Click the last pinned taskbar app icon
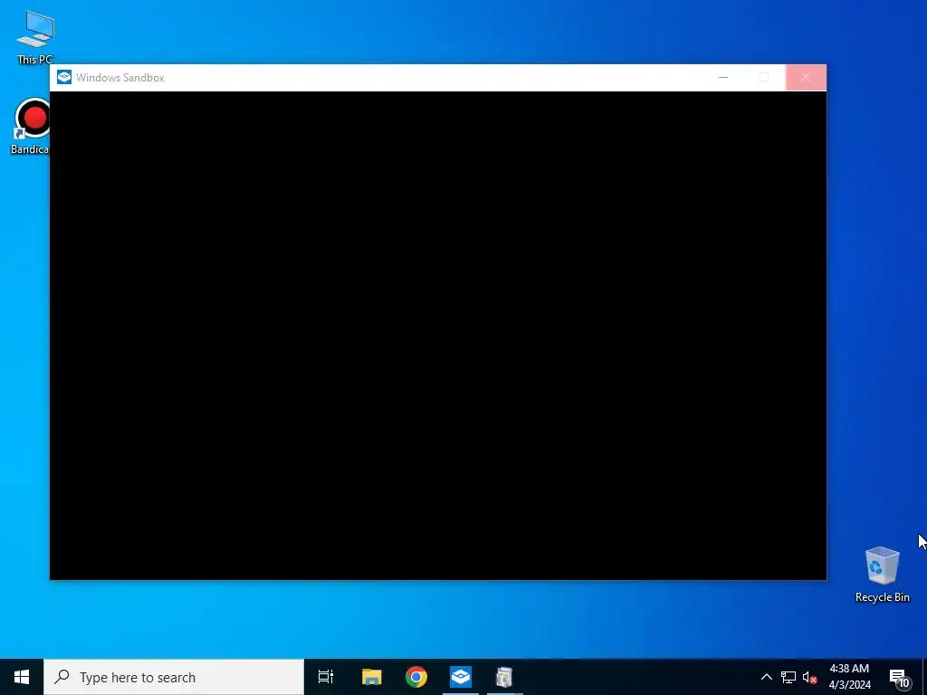The width and height of the screenshot is (927, 695). point(504,677)
